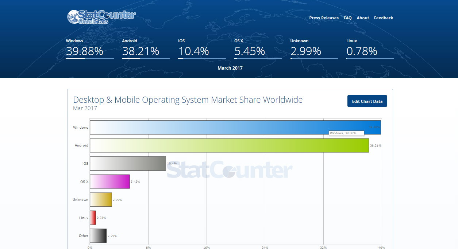The width and height of the screenshot is (458, 249).
Task: Click the Unknown axis label in chart
Action: pos(80,200)
